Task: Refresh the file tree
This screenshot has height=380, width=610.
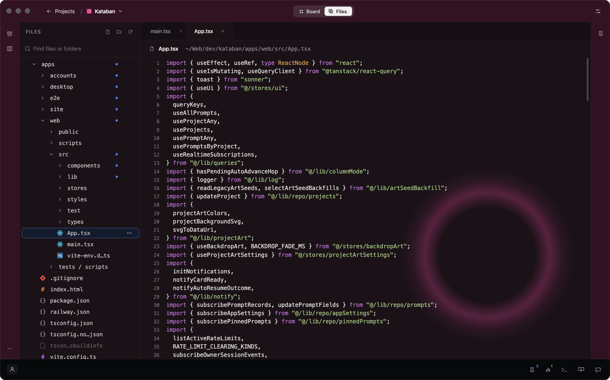Action: 130,32
